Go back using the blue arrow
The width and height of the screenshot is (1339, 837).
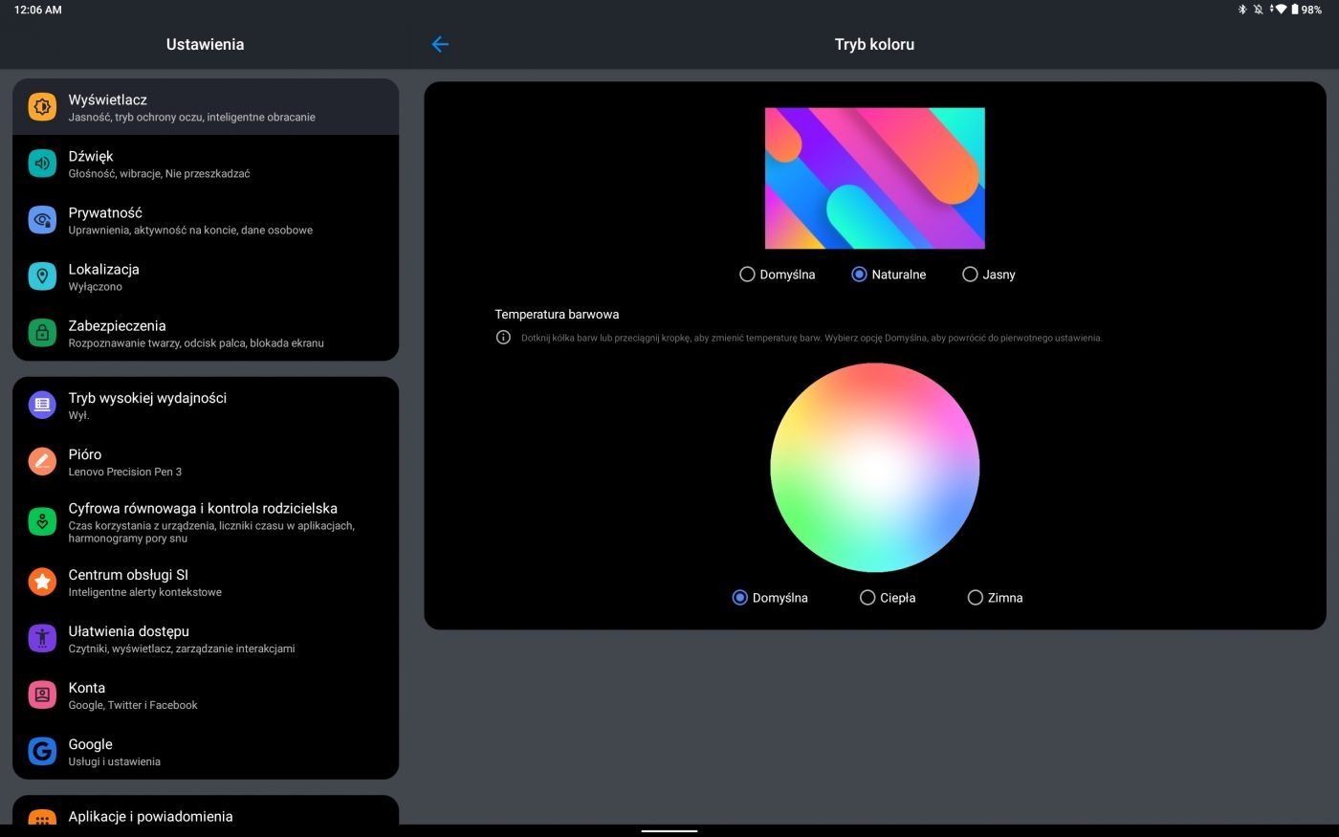[440, 44]
